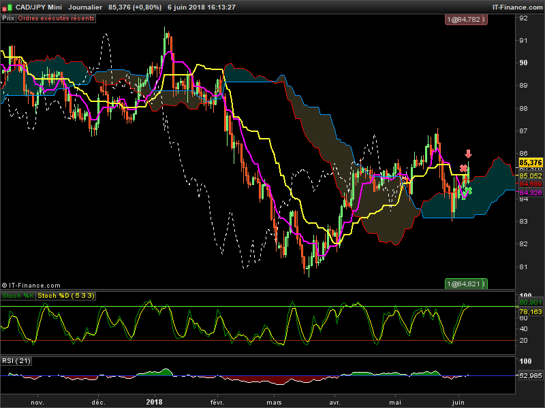Click the CAD/JPY Mini instrument name
This screenshot has width=545, height=408.
point(39,7)
